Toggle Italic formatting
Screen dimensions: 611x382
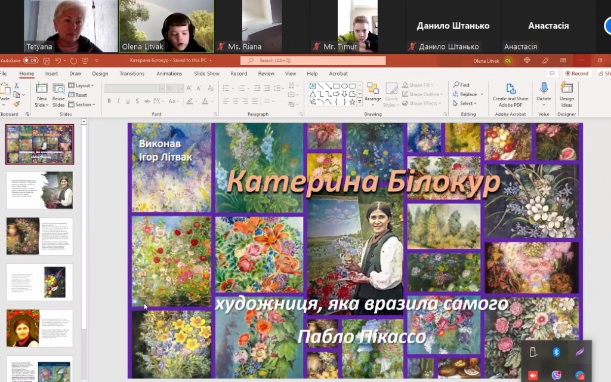pyautogui.click(x=119, y=101)
